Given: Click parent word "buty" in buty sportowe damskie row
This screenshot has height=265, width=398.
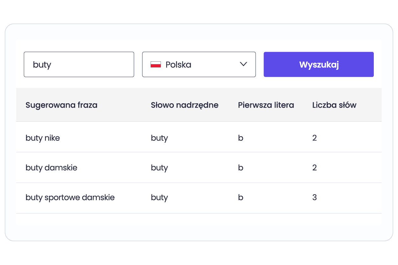Looking at the screenshot, I should pyautogui.click(x=160, y=197).
